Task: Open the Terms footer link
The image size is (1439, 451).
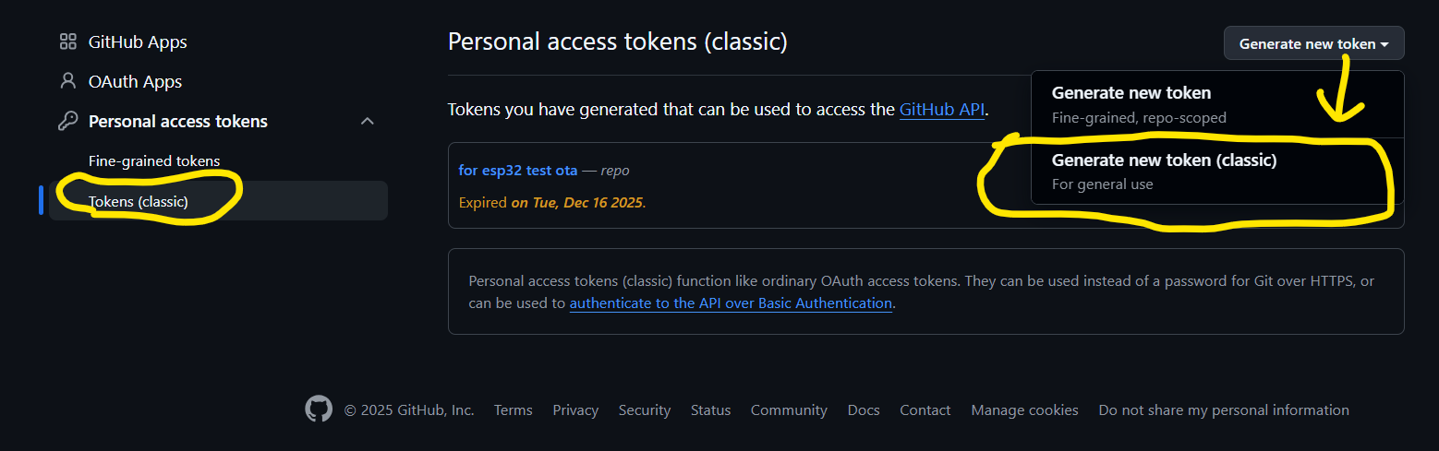Action: [x=513, y=409]
